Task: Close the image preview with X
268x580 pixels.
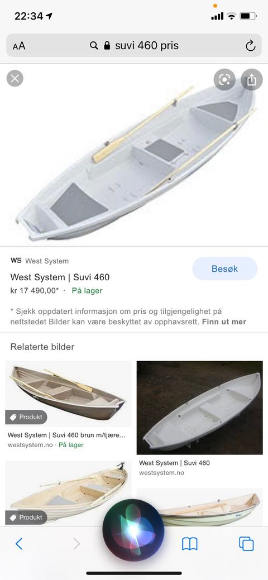Action: 15,78
